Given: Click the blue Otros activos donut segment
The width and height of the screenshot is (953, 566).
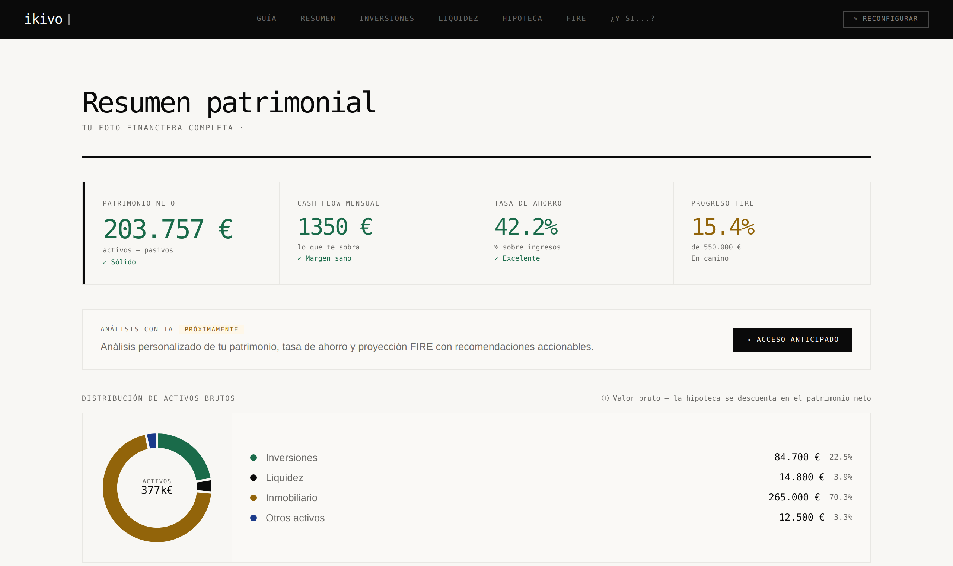Looking at the screenshot, I should pos(152,441).
